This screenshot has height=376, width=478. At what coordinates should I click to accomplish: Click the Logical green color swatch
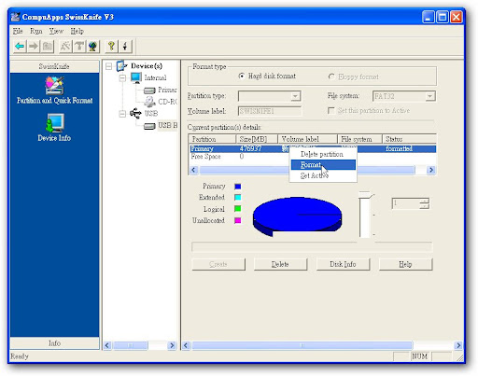pyautogui.click(x=238, y=209)
